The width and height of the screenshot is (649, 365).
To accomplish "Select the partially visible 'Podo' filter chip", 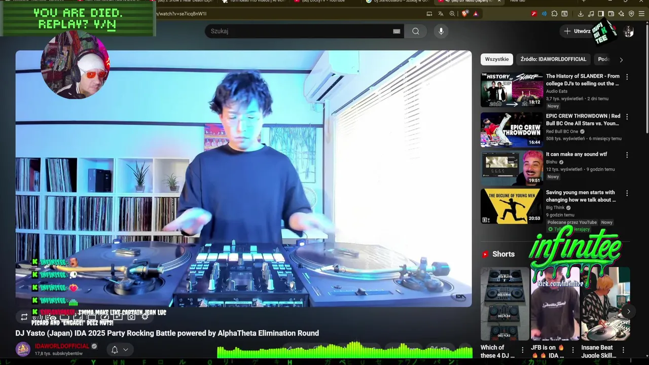I will 603,59.
